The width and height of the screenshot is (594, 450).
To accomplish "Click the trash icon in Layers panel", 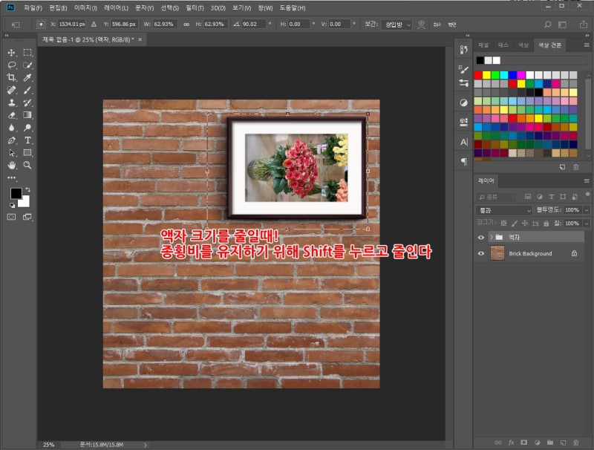I will click(575, 443).
